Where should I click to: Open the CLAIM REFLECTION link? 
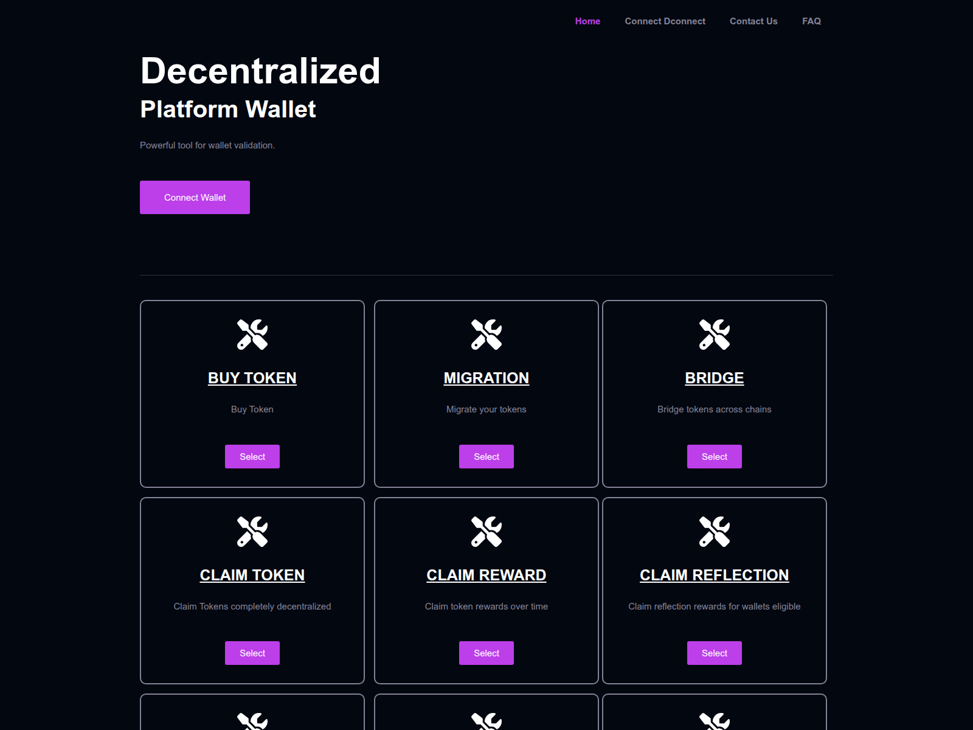(715, 575)
